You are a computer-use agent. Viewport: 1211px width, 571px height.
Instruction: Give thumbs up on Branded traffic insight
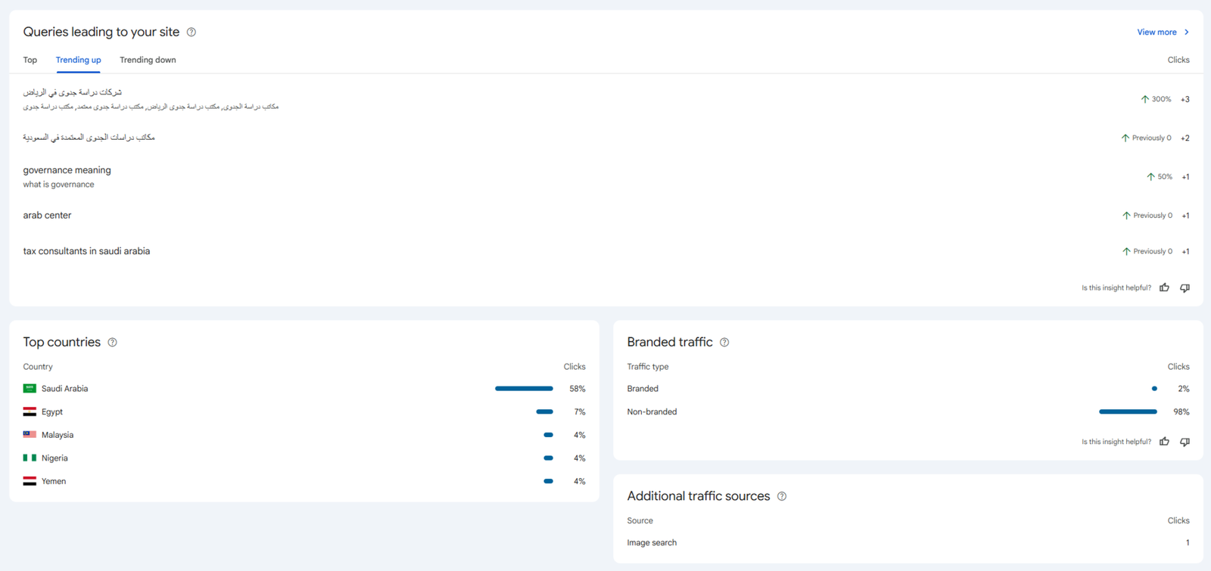pyautogui.click(x=1165, y=442)
